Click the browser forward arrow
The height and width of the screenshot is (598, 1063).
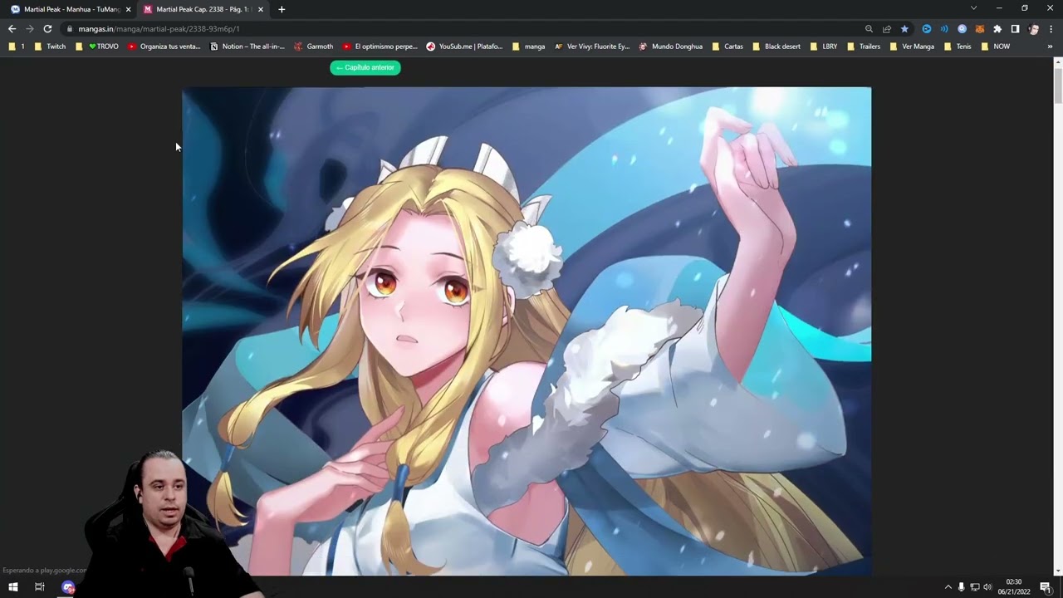30,28
